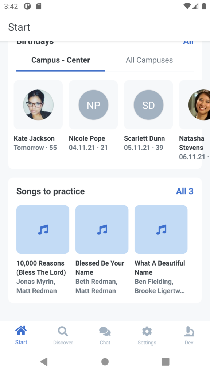210x374 pixels.
Task: Open the Dev microscope icon
Action: click(189, 331)
